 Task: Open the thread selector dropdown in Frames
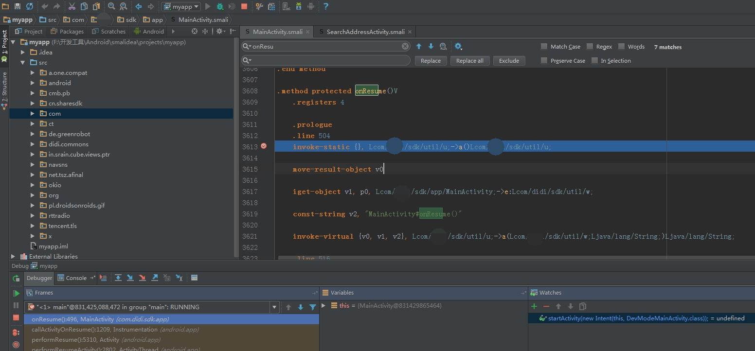click(x=274, y=307)
